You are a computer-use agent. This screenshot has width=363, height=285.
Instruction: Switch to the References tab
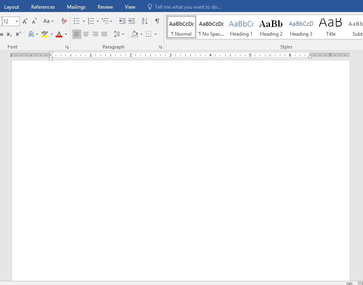tap(43, 7)
